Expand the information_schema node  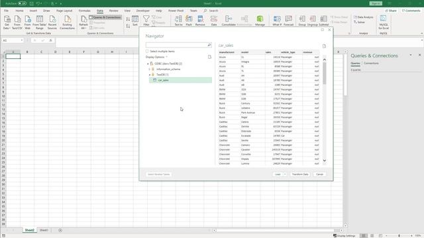150,69
